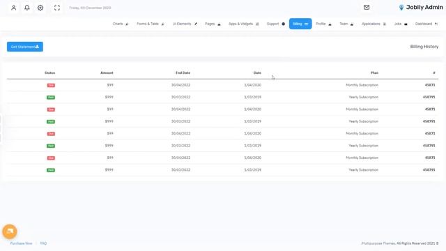
Task: Open the Pages menu
Action: 213,24
